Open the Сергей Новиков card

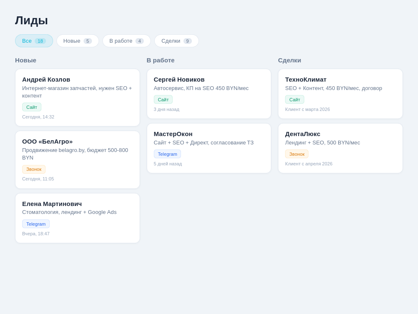209,94
